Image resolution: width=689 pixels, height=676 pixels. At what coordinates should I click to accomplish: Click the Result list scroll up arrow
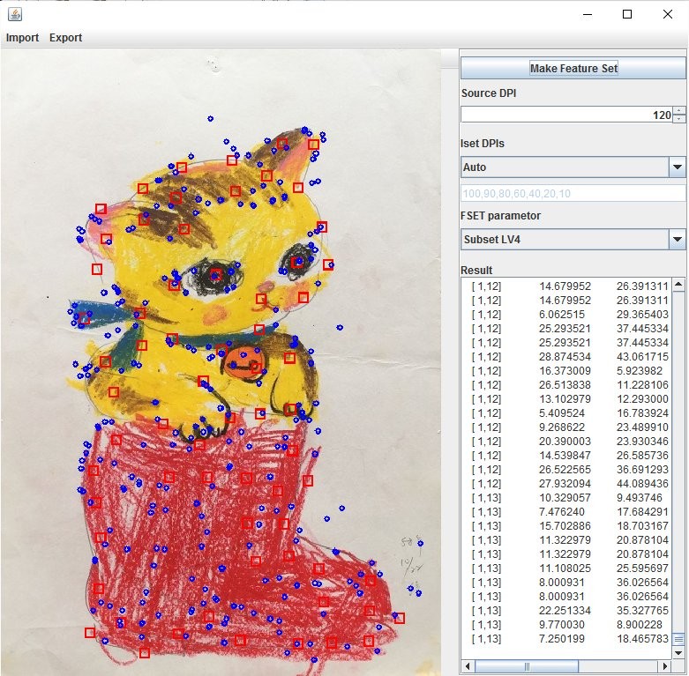click(678, 285)
